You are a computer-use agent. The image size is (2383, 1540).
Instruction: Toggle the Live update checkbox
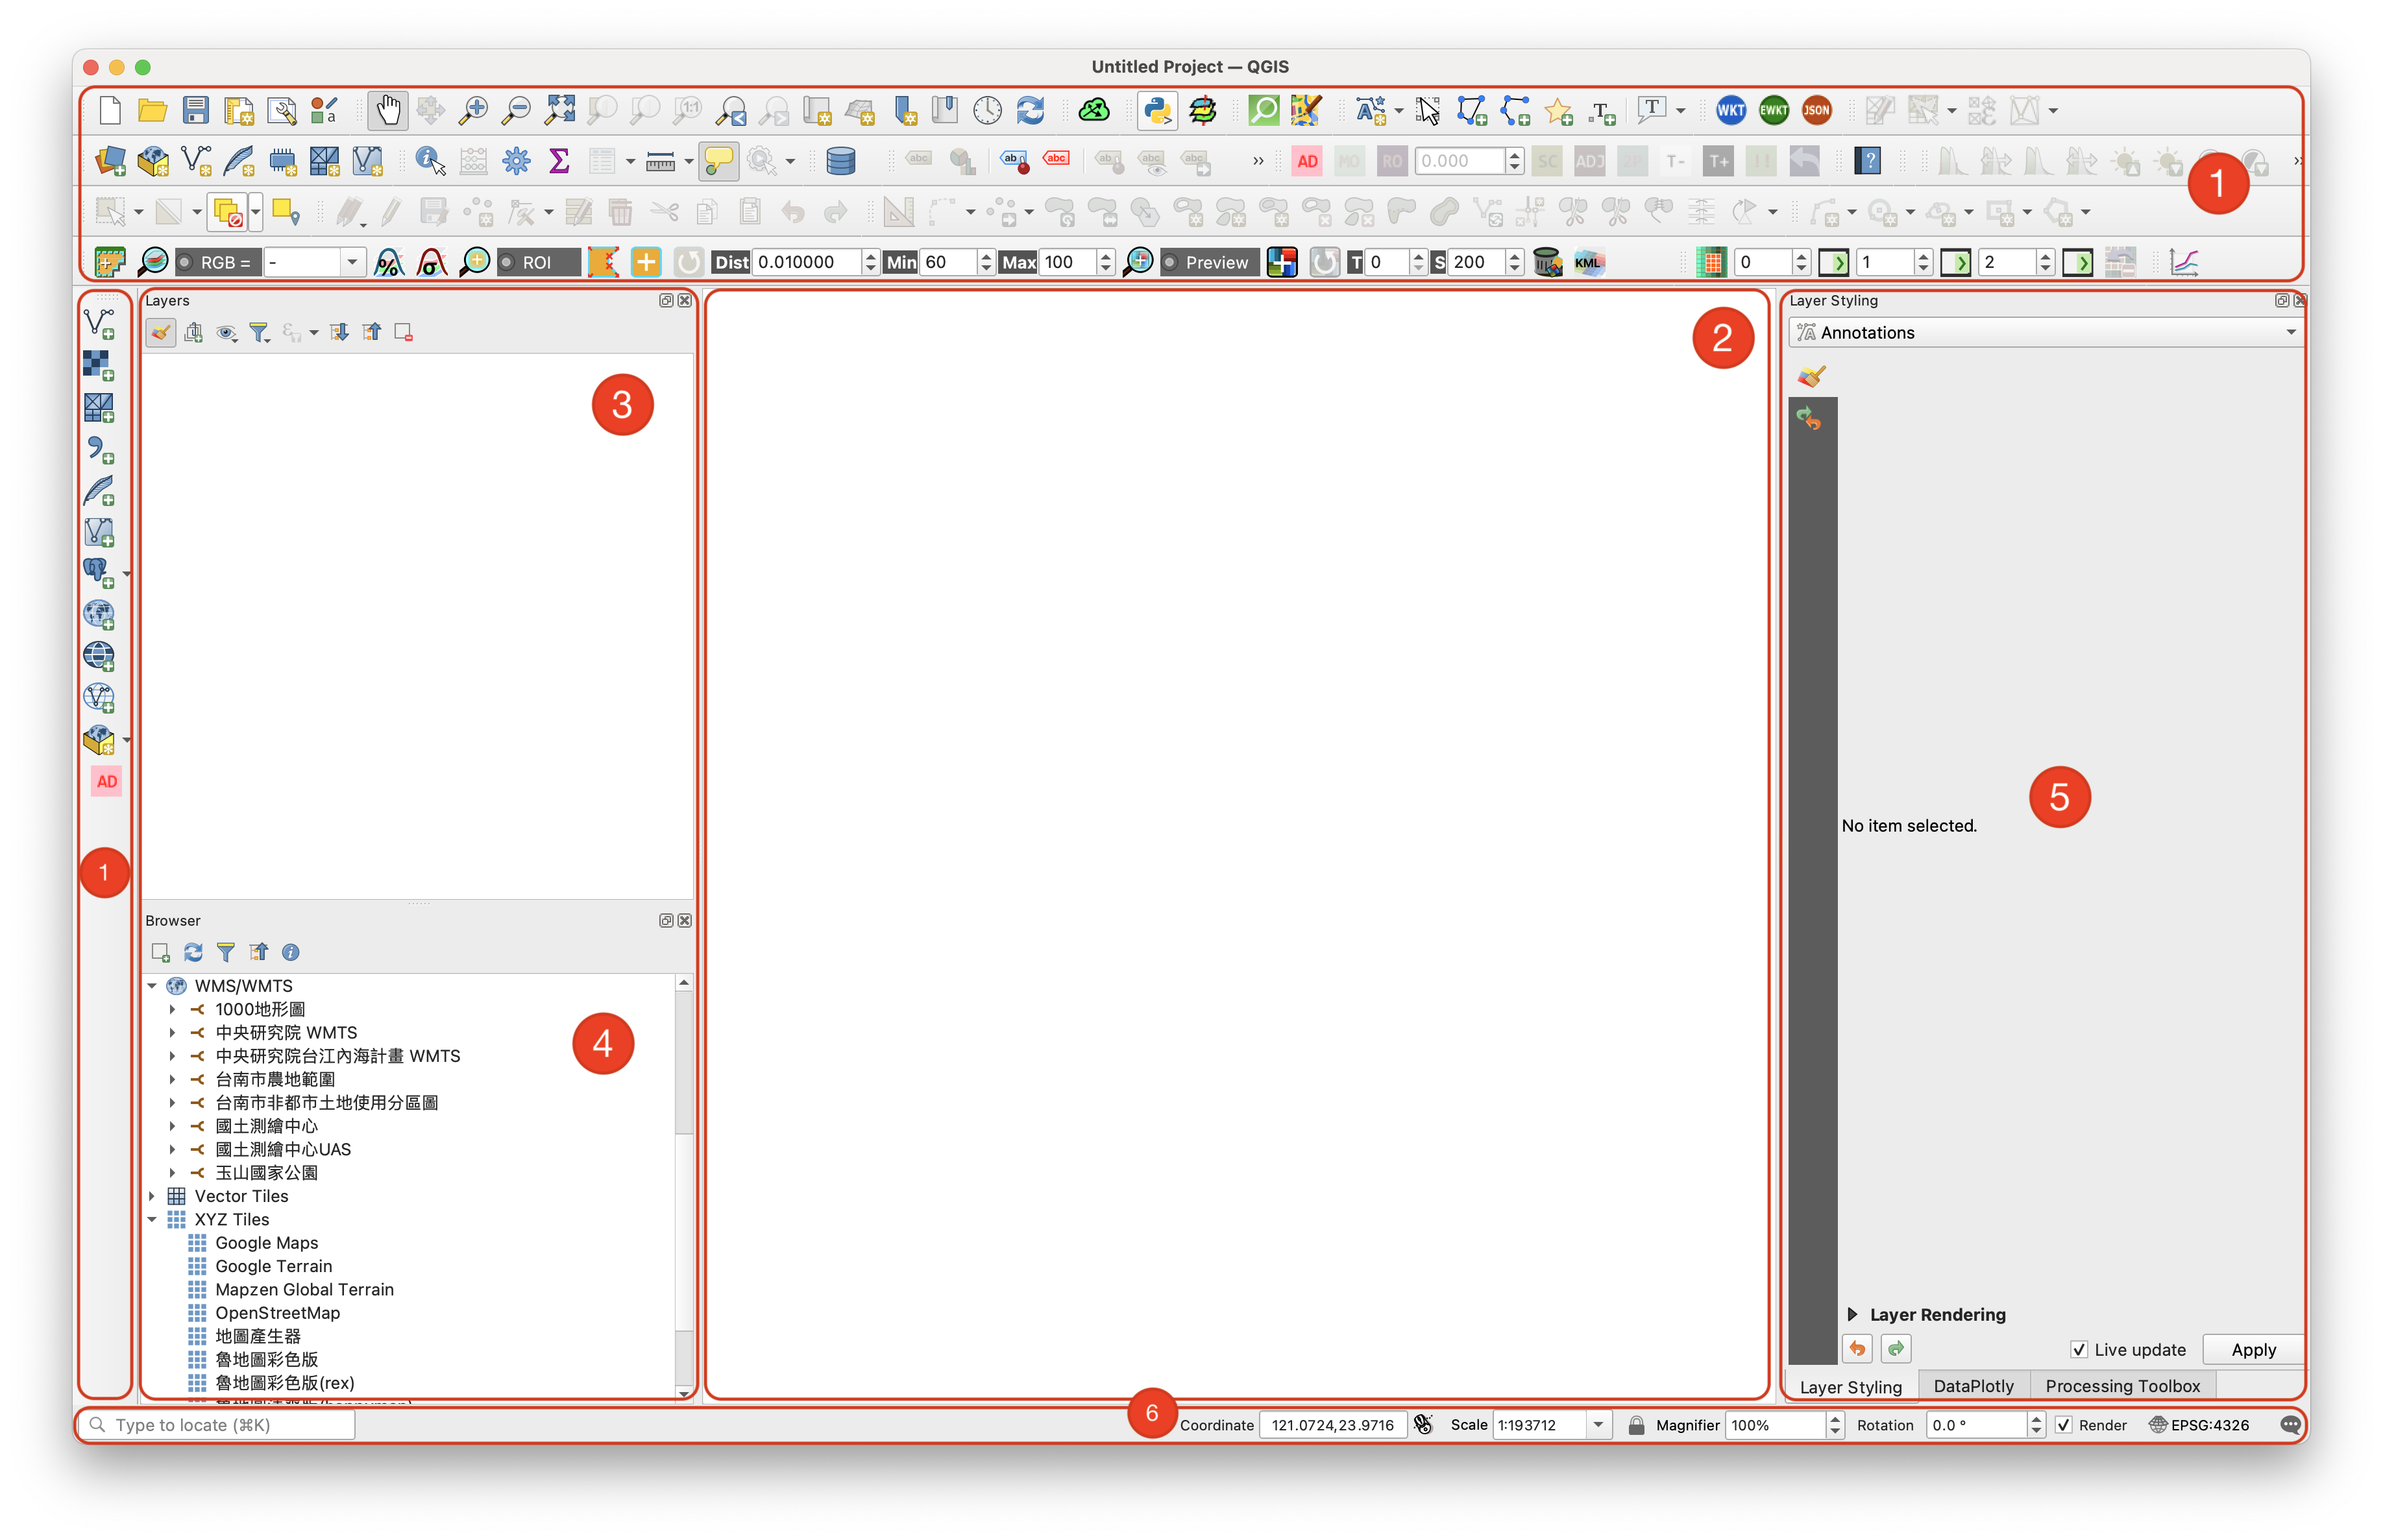2078,1350
